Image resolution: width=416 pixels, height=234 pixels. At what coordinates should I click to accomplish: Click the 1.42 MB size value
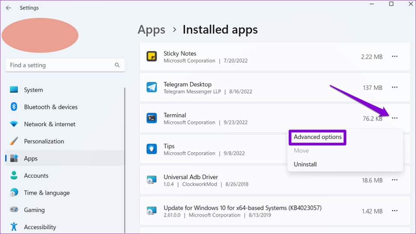pos(372,211)
